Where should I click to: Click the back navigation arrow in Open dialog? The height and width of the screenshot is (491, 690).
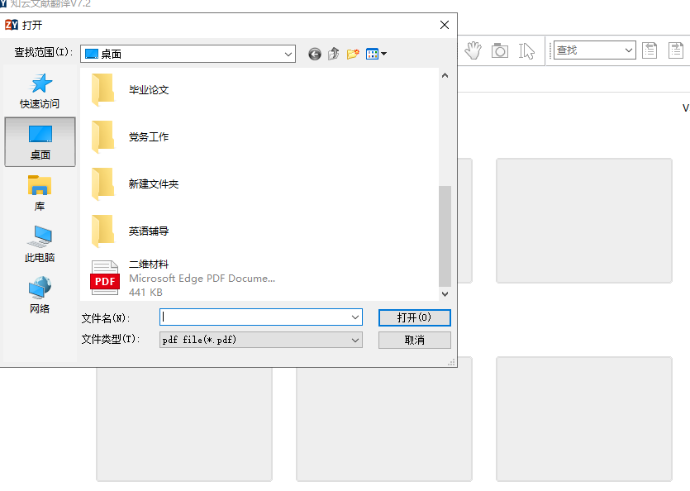pyautogui.click(x=314, y=54)
